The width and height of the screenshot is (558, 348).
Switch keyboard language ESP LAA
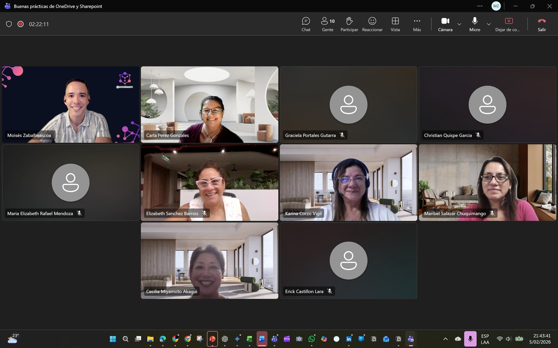tap(485, 339)
